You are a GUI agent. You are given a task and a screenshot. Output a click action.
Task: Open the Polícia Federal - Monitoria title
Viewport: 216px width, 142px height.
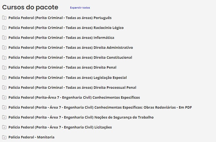click(31, 137)
